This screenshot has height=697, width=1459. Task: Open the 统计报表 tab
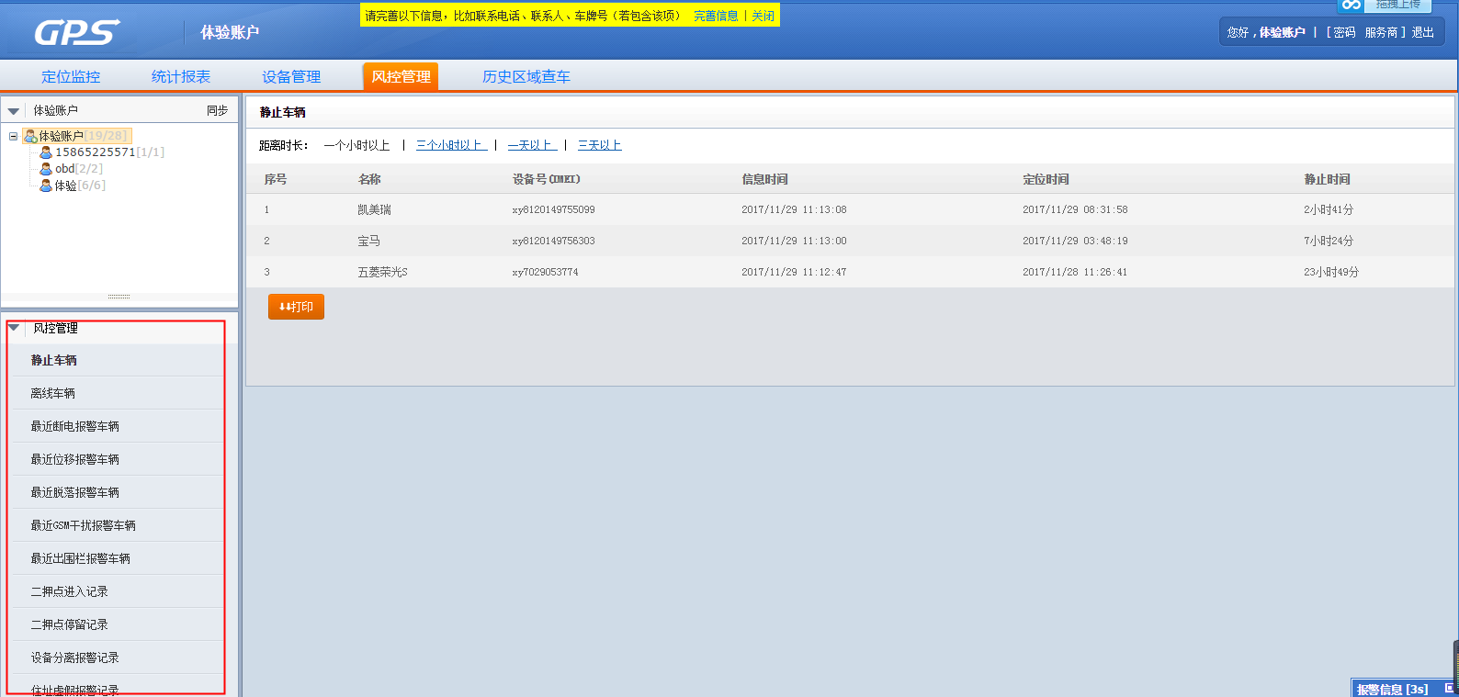[x=181, y=77]
